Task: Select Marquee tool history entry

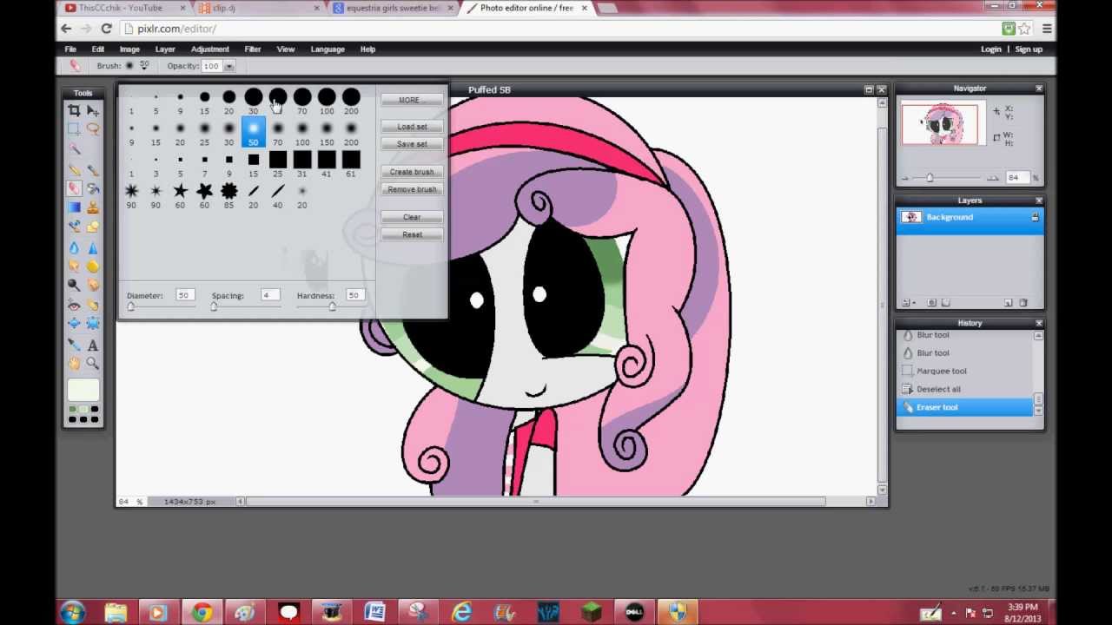Action: (x=941, y=371)
